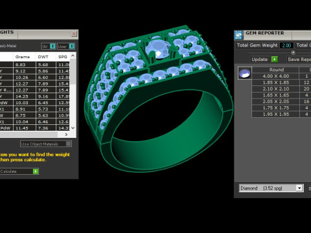
Task: Click the metal table scroll-down arrow
Action: pos(73,128)
